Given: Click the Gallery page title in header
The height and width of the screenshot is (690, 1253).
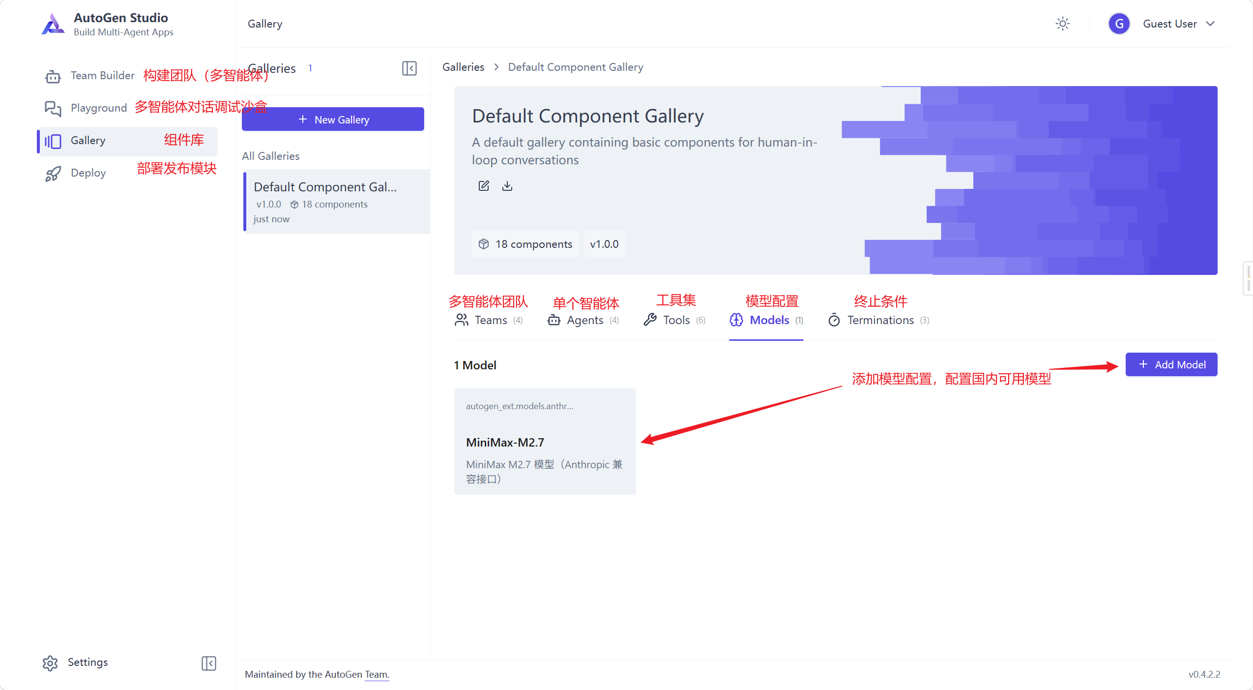Looking at the screenshot, I should pos(265,24).
